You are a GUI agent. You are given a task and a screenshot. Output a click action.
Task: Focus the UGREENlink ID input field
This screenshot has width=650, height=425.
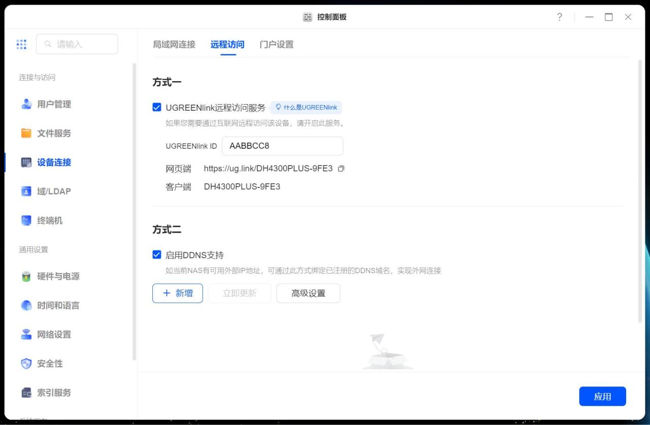[282, 146]
